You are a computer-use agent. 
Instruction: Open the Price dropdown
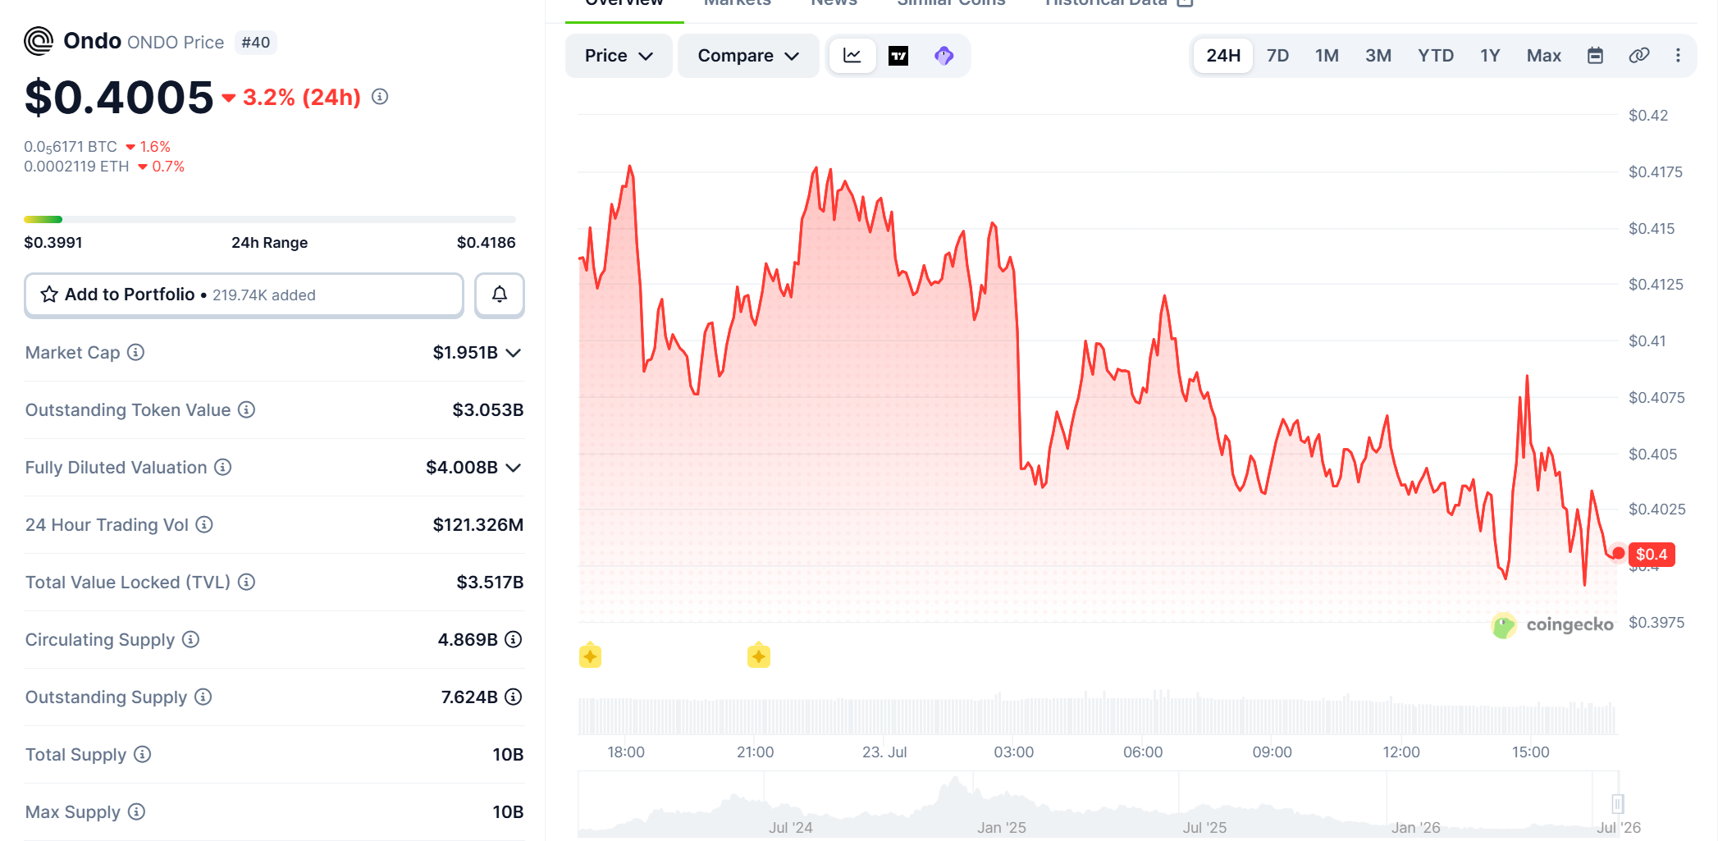pos(619,56)
